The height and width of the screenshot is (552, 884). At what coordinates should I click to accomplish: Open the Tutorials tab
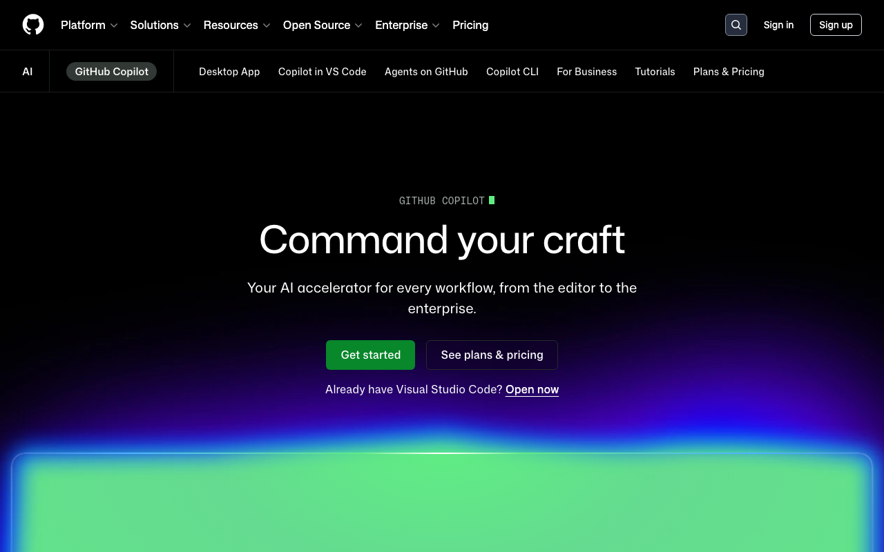(655, 72)
